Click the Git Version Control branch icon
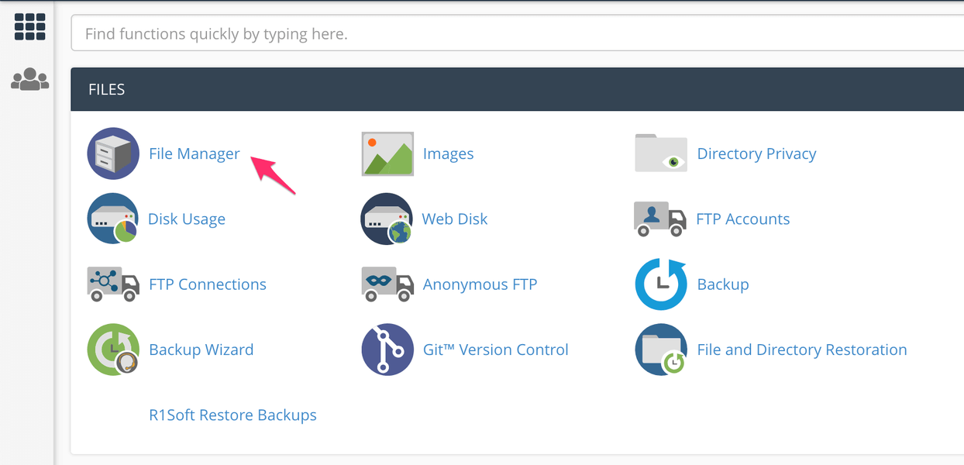Image resolution: width=964 pixels, height=465 pixels. [x=387, y=350]
